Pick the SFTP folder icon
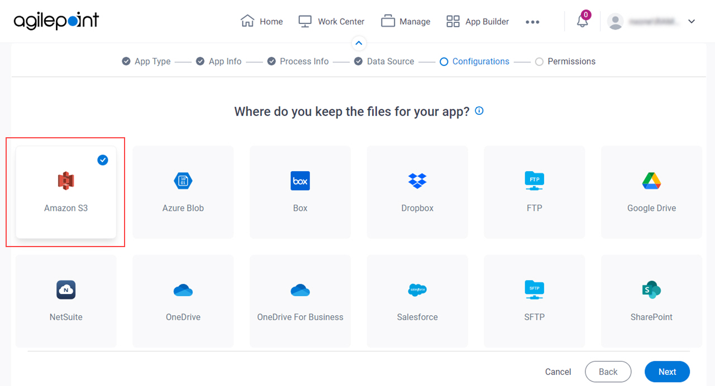The height and width of the screenshot is (386, 715). point(535,289)
